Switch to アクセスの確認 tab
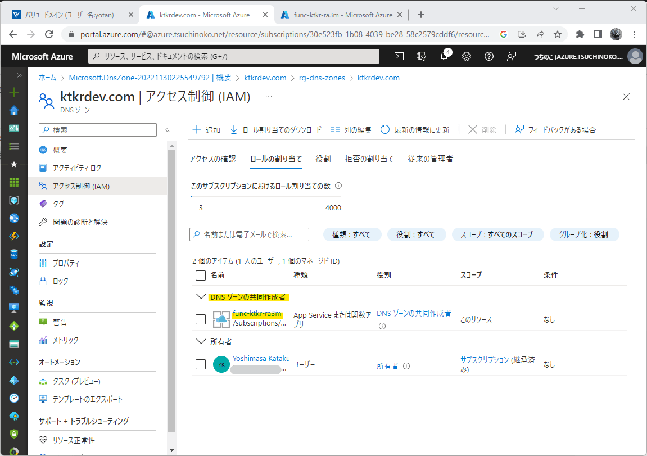This screenshot has width=647, height=456. click(x=212, y=159)
